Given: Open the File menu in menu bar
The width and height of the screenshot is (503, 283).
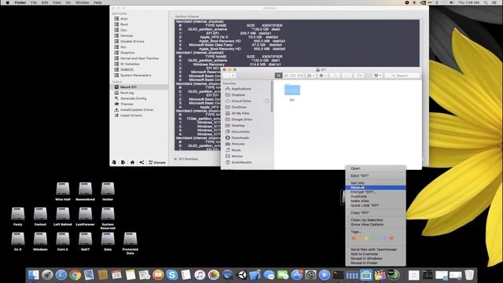Looking at the screenshot, I should pos(34,2).
